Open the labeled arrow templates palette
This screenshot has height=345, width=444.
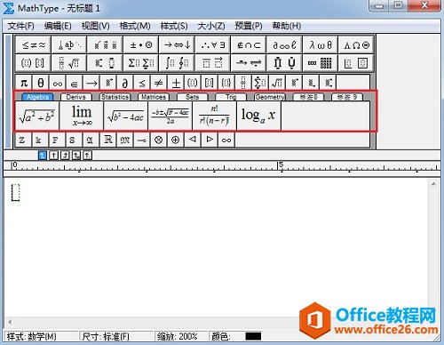tap(249, 63)
